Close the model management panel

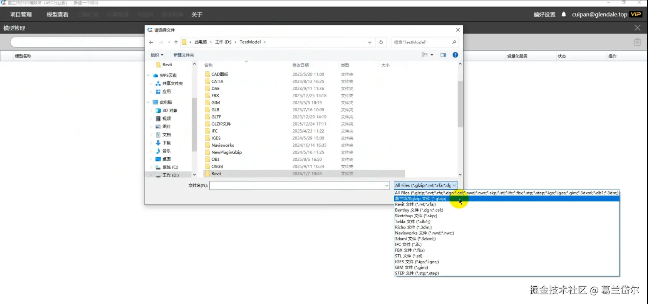click(x=637, y=28)
